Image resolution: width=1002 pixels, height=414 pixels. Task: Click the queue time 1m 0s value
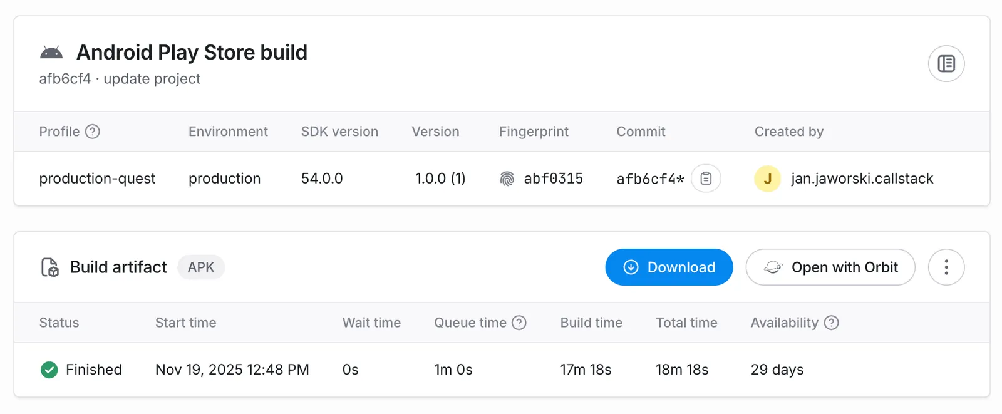(453, 370)
